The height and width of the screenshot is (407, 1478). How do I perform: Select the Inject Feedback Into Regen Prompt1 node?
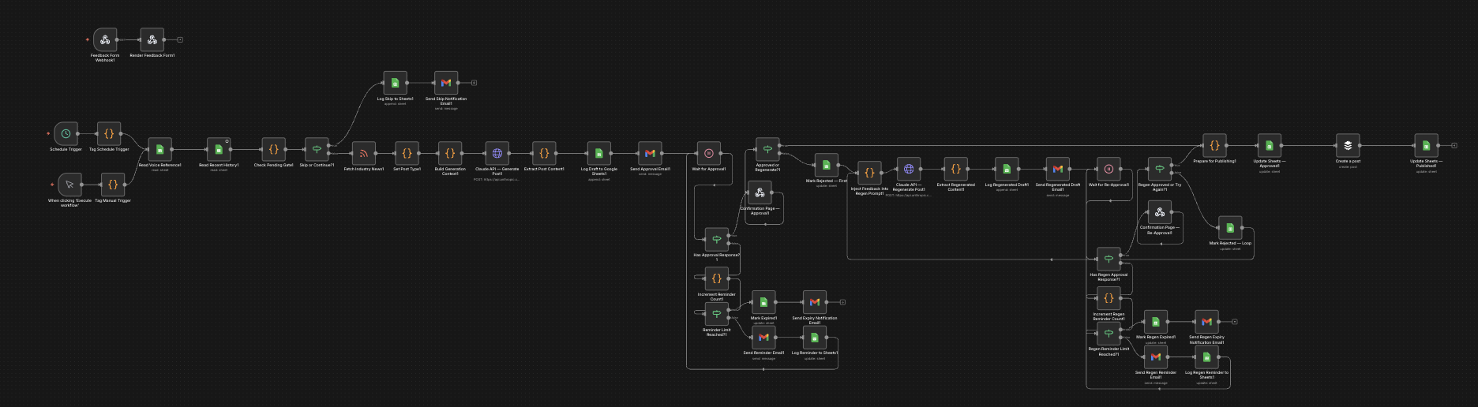pos(869,173)
